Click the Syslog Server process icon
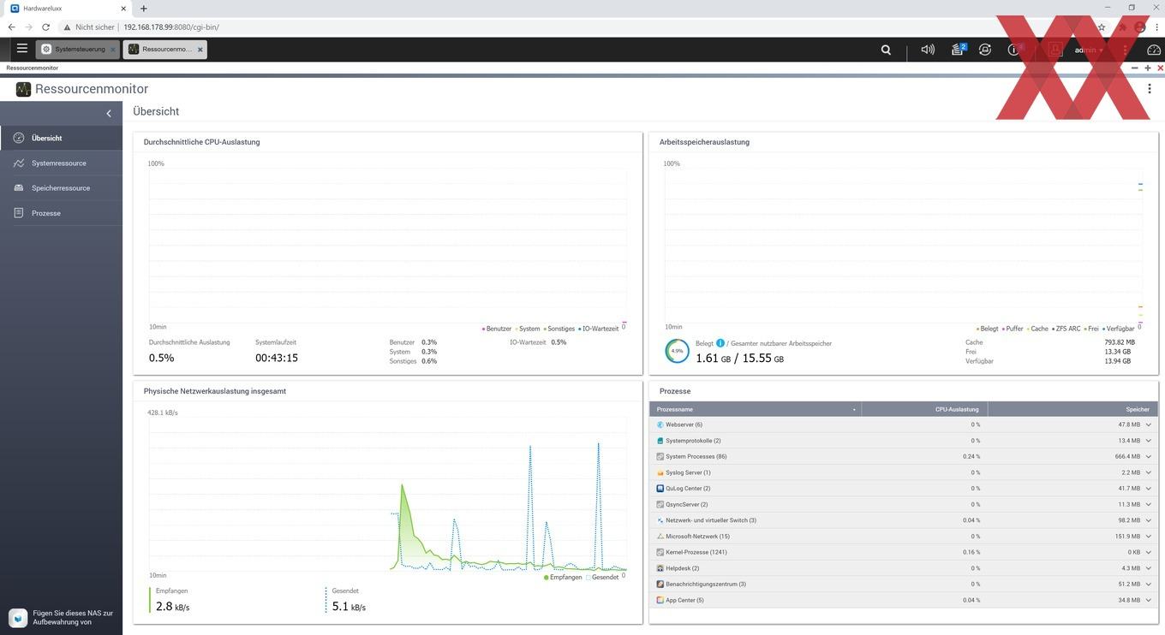The height and width of the screenshot is (635, 1165). click(x=660, y=472)
